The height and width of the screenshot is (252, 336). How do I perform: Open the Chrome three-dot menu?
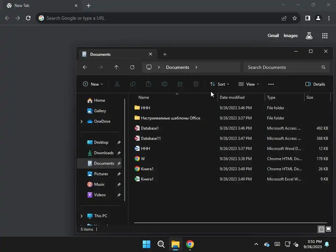click(329, 18)
